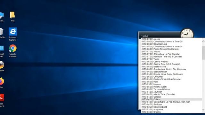This screenshot has width=205, height=115.
Task: Select (UTC-03:00) Brasilia
Action: click(x=171, y=112)
